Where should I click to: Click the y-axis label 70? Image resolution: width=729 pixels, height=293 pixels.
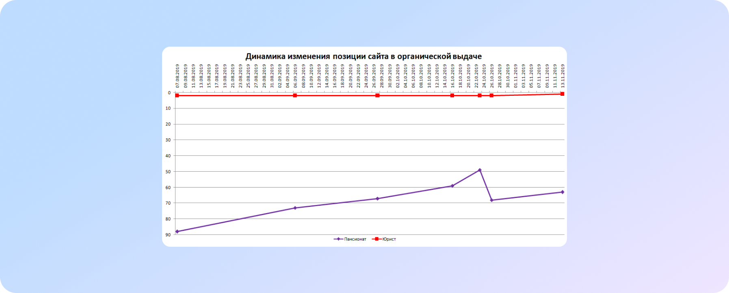point(168,203)
